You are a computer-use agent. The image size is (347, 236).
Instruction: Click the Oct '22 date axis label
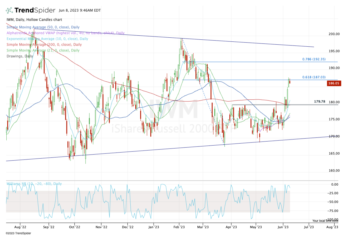(x=75, y=227)
